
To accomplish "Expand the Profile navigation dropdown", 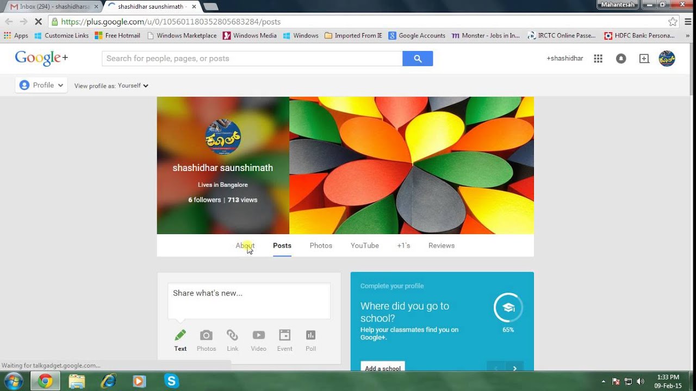I will click(x=41, y=85).
